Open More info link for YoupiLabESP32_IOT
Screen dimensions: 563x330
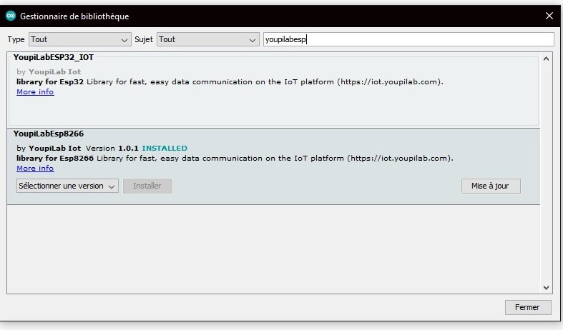tap(35, 92)
